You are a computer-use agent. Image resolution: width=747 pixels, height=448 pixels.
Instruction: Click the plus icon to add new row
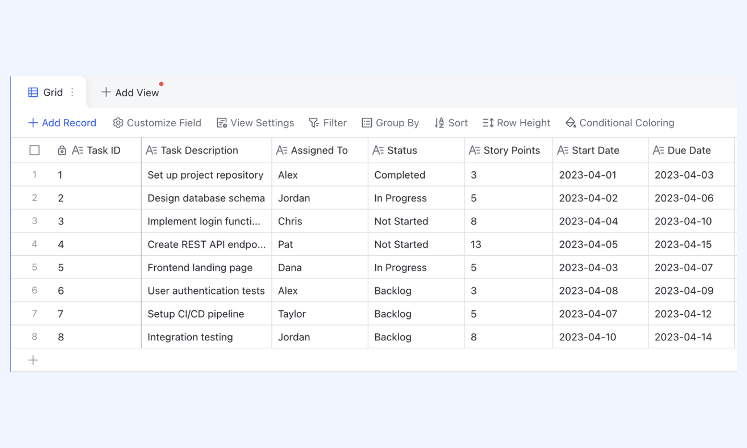point(33,360)
